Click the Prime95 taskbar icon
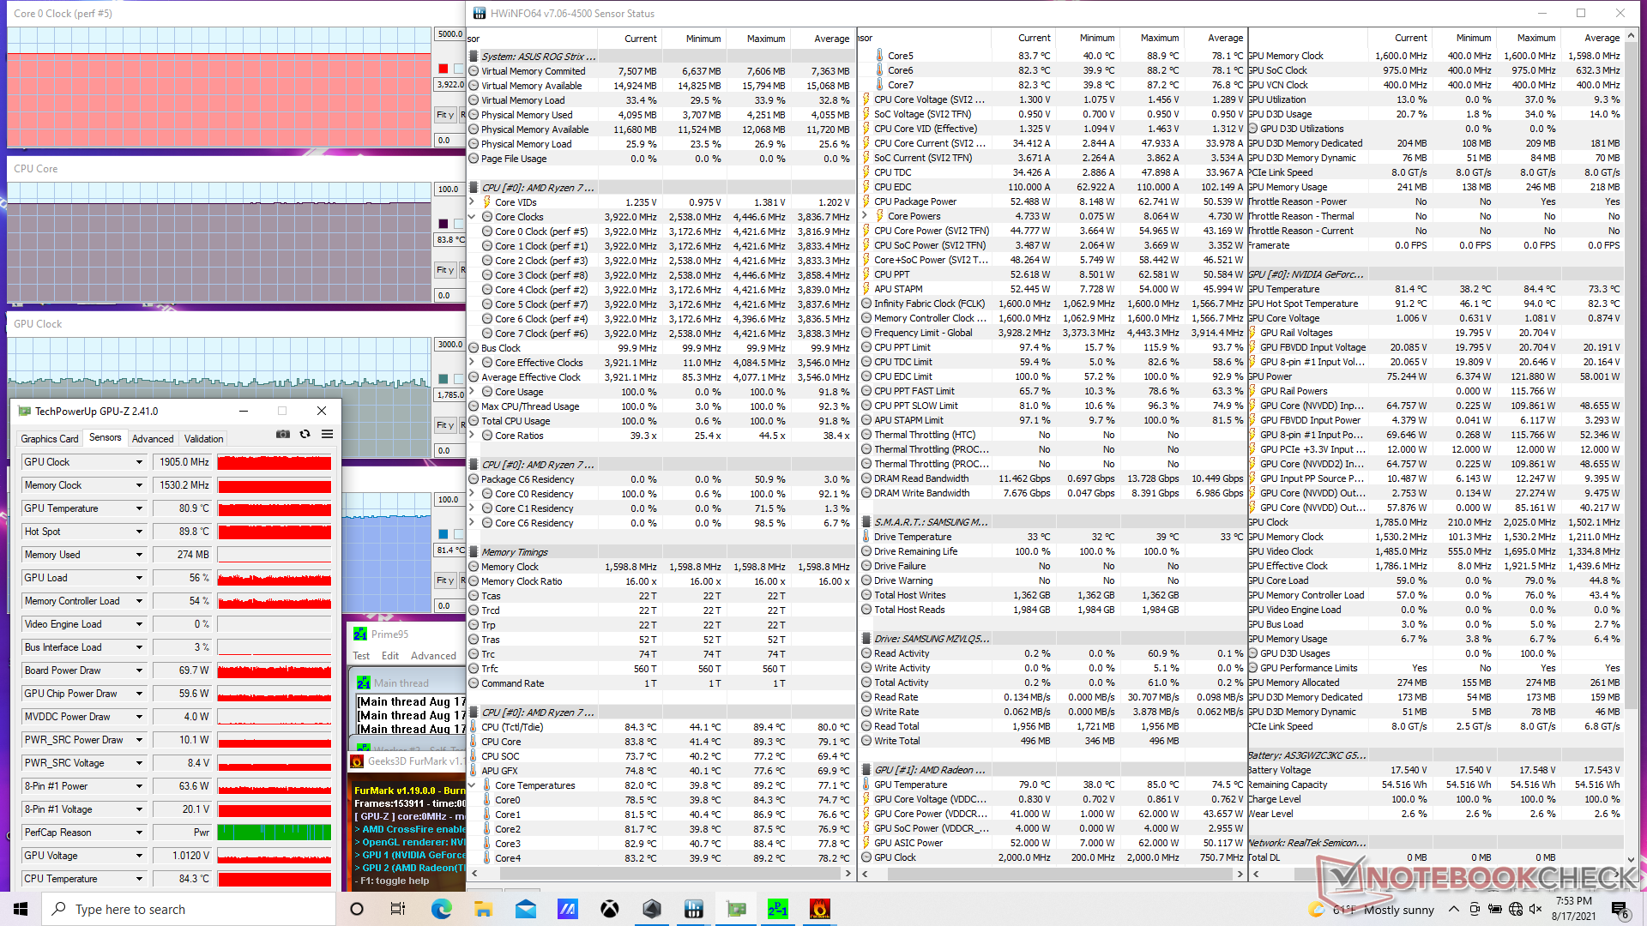The height and width of the screenshot is (926, 1647). pos(777,909)
